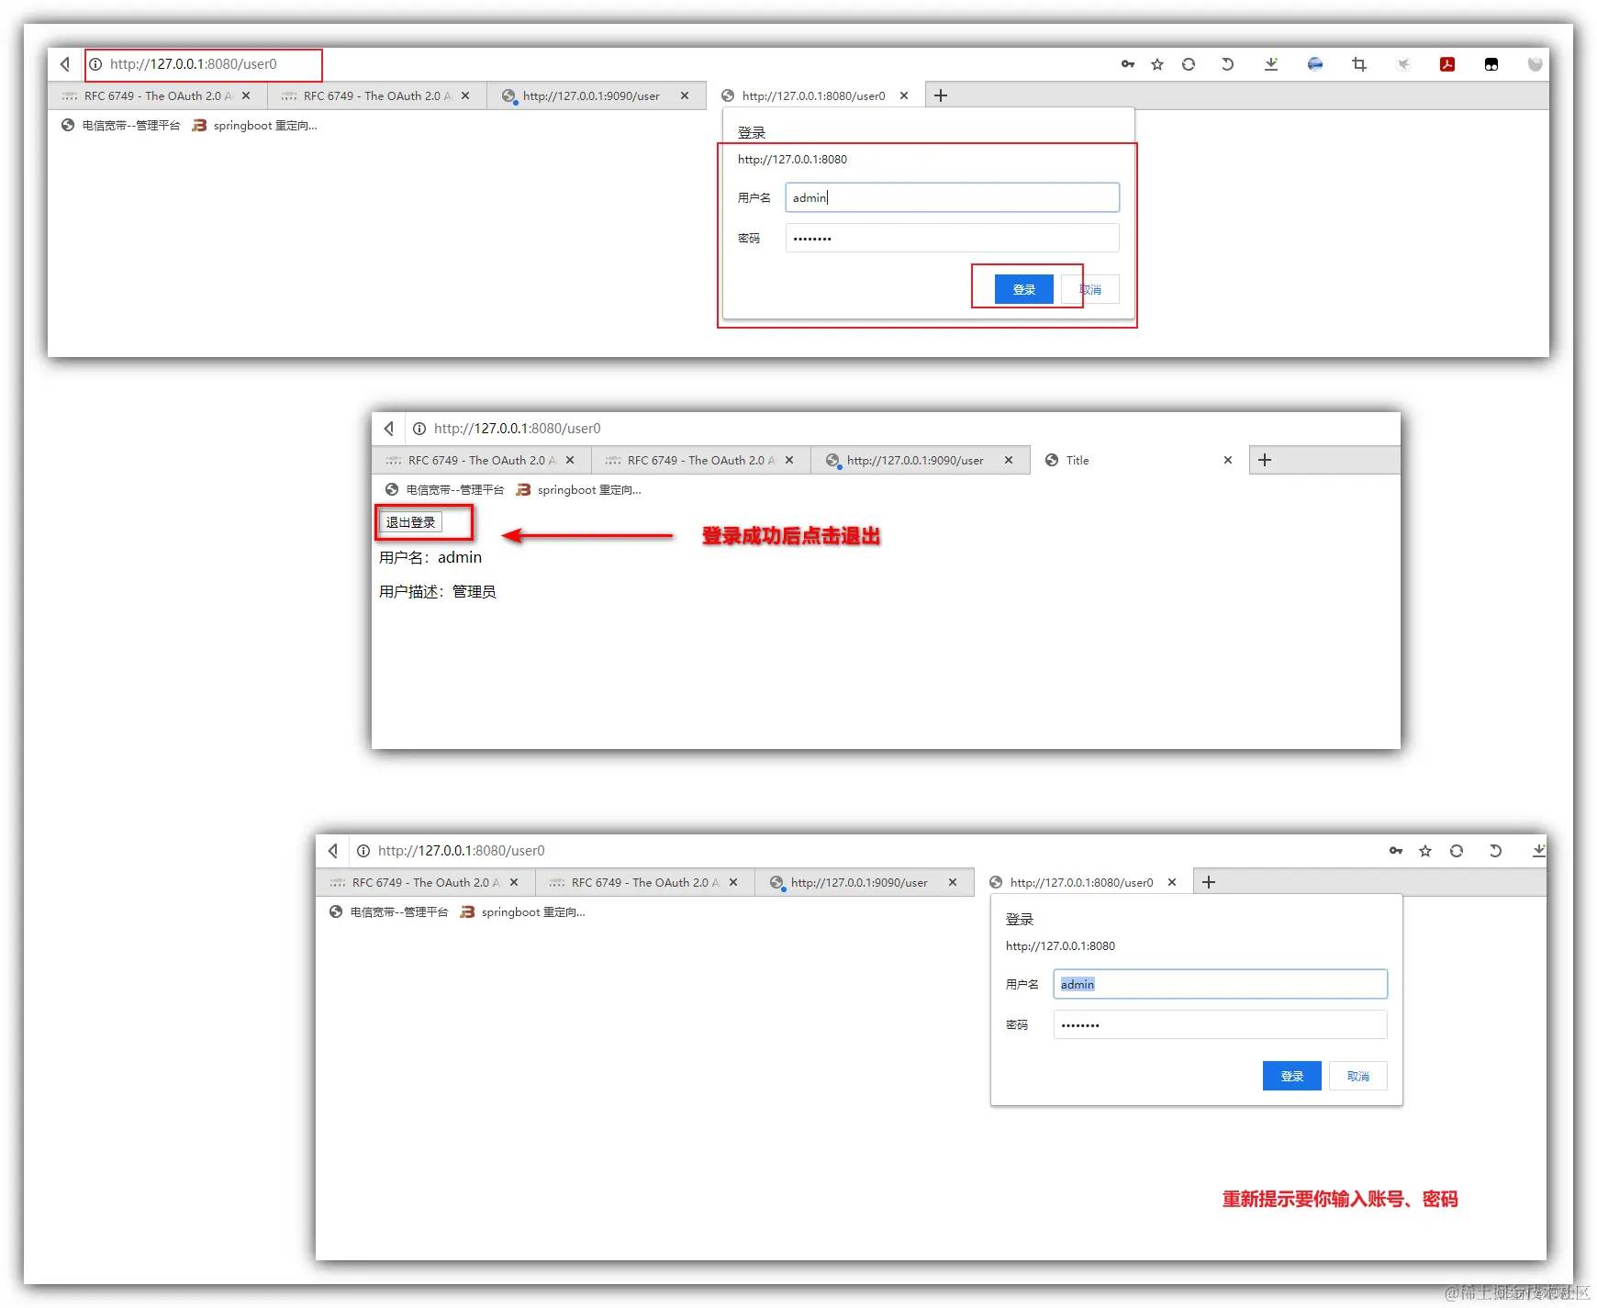Click the refresh icon in the top browser toolbar
This screenshot has width=1597, height=1308.
pyautogui.click(x=1189, y=64)
